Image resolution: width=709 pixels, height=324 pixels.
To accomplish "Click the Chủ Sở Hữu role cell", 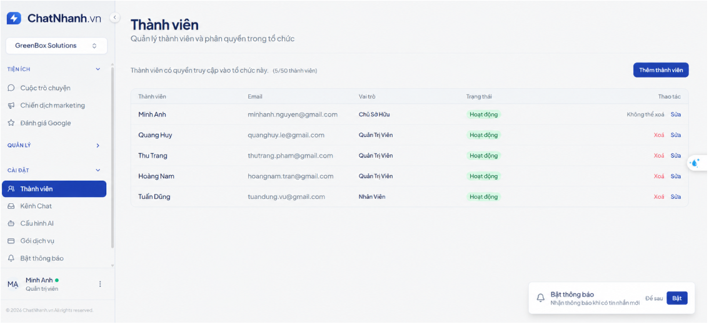I will tap(374, 114).
